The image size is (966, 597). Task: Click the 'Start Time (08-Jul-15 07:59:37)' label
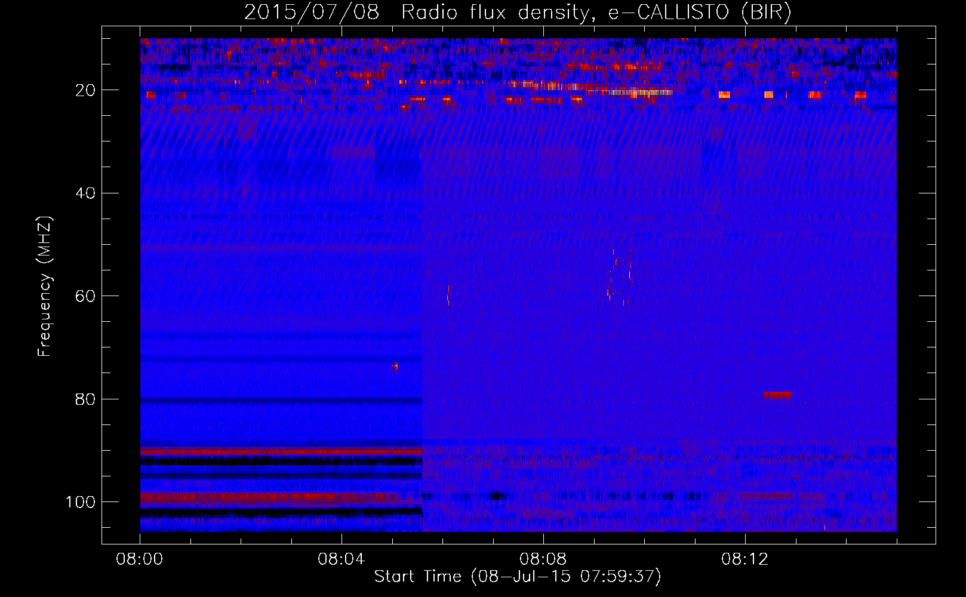point(518,577)
